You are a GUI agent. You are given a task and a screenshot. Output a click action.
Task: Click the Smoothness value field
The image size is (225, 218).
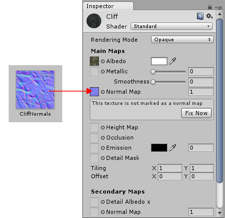(201, 81)
